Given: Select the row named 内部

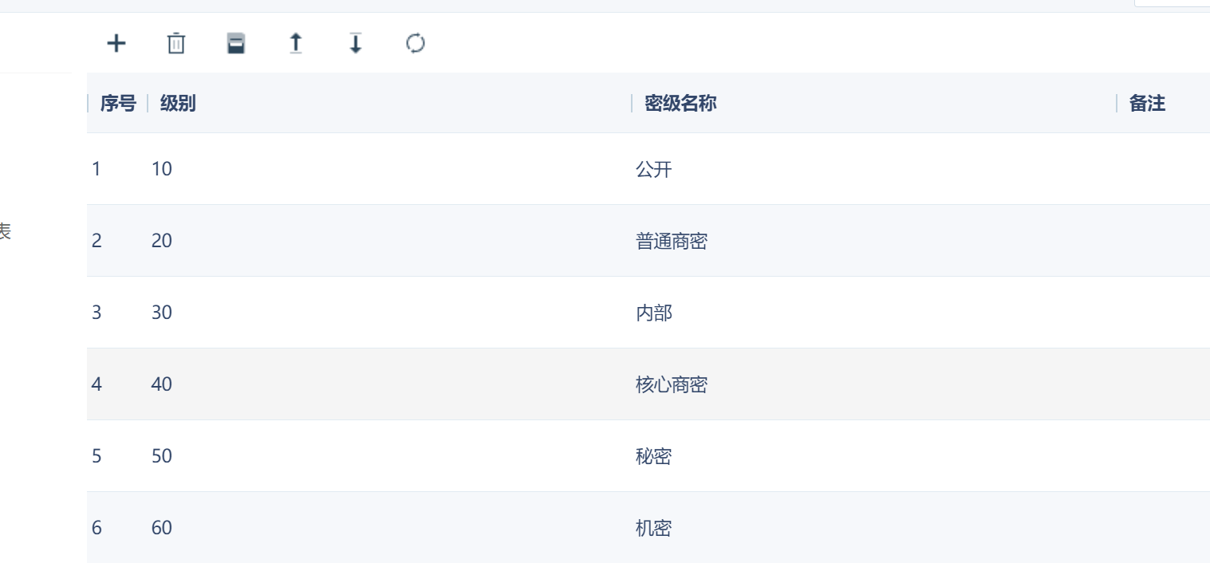Looking at the screenshot, I should 648,313.
